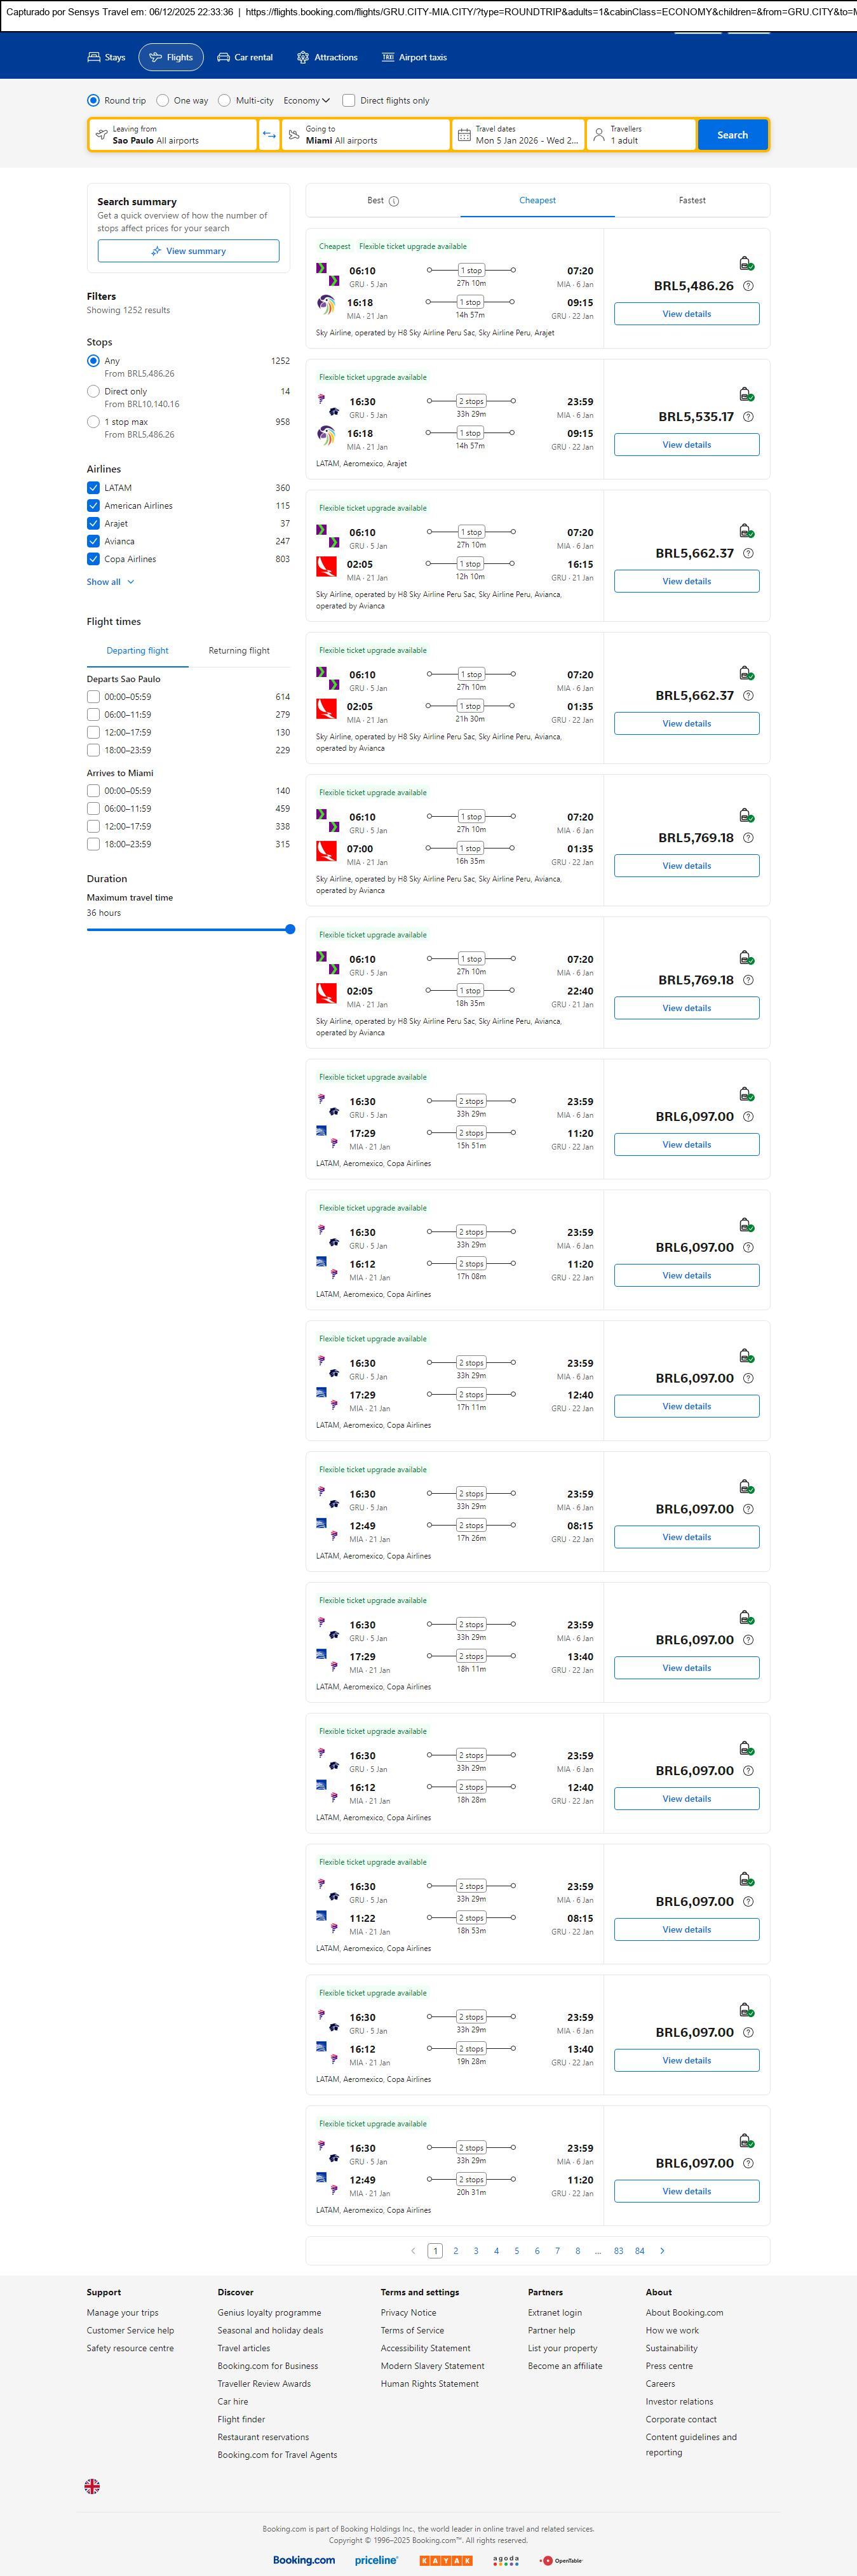Open the Travellers selector showing 1 adult
This screenshot has height=2576, width=857.
641,135
